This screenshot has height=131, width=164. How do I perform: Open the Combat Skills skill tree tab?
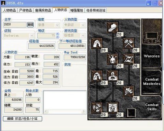point(152,107)
